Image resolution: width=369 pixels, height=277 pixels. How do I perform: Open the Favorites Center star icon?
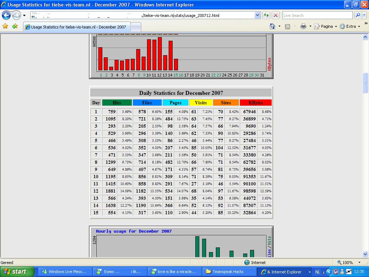pyautogui.click(x=5, y=26)
